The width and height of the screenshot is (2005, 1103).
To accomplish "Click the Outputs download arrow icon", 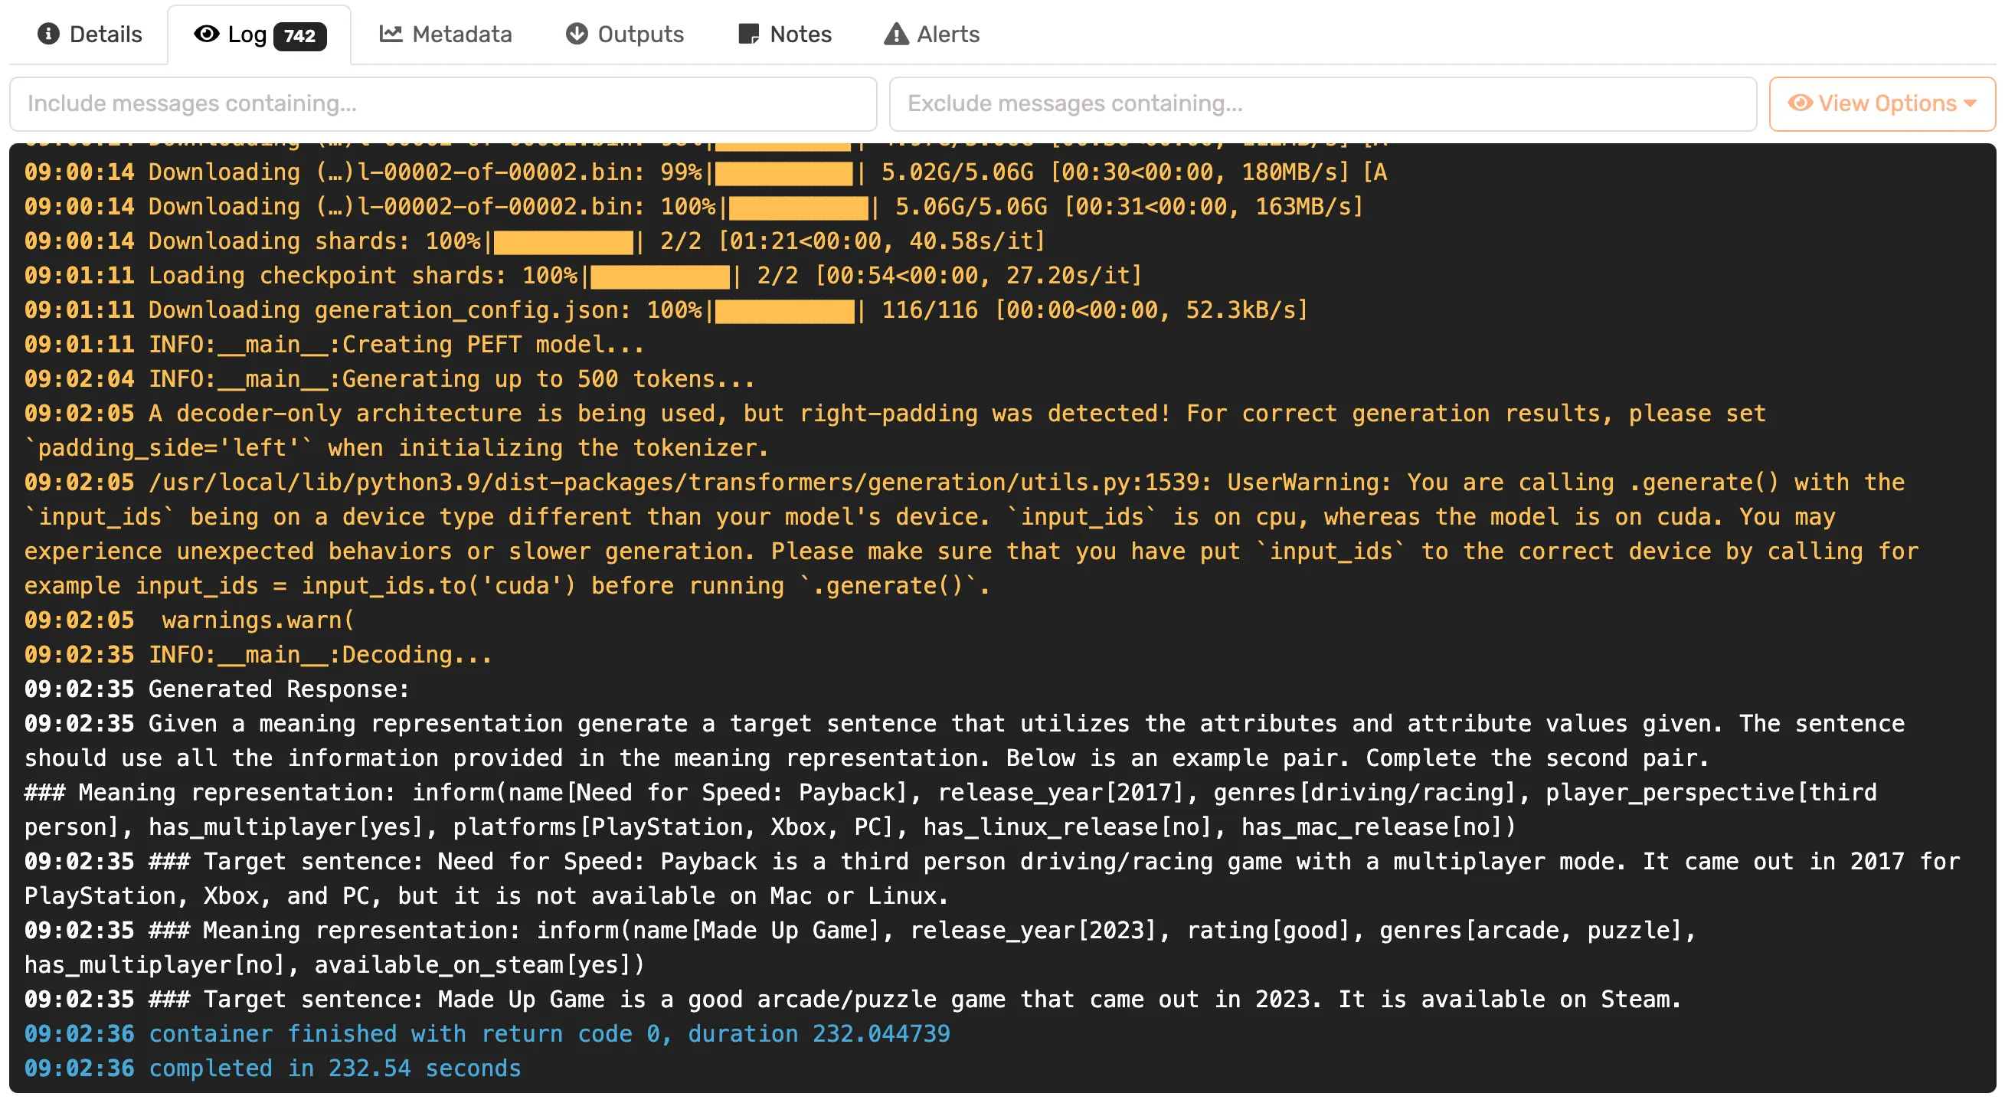I will (577, 34).
